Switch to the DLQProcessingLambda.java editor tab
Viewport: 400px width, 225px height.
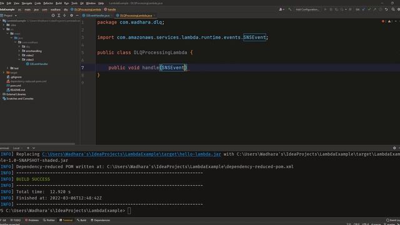(x=136, y=16)
